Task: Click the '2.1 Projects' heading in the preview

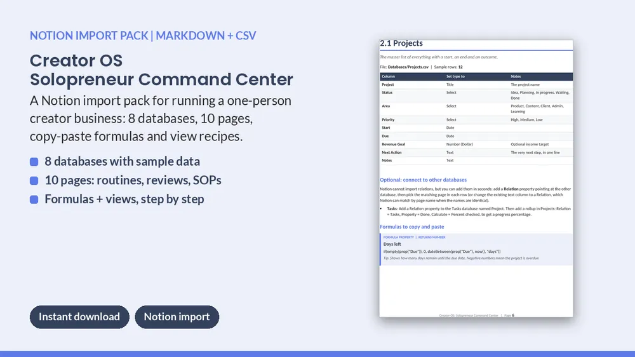Action: click(401, 43)
